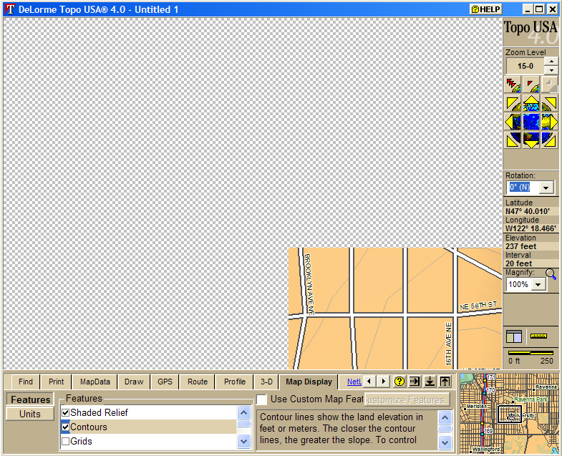Viewport: 562px width, 456px height.
Task: Pan the map east with the right arrow
Action: [549, 122]
